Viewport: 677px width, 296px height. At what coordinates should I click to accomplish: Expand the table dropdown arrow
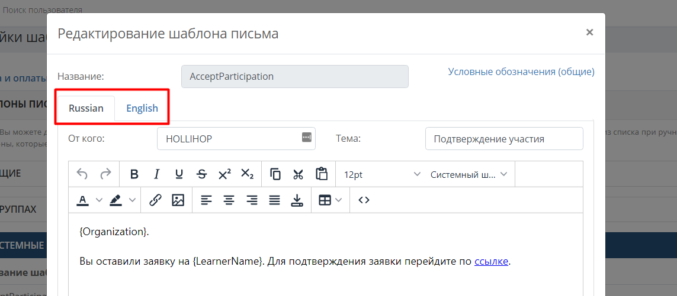pos(339,200)
